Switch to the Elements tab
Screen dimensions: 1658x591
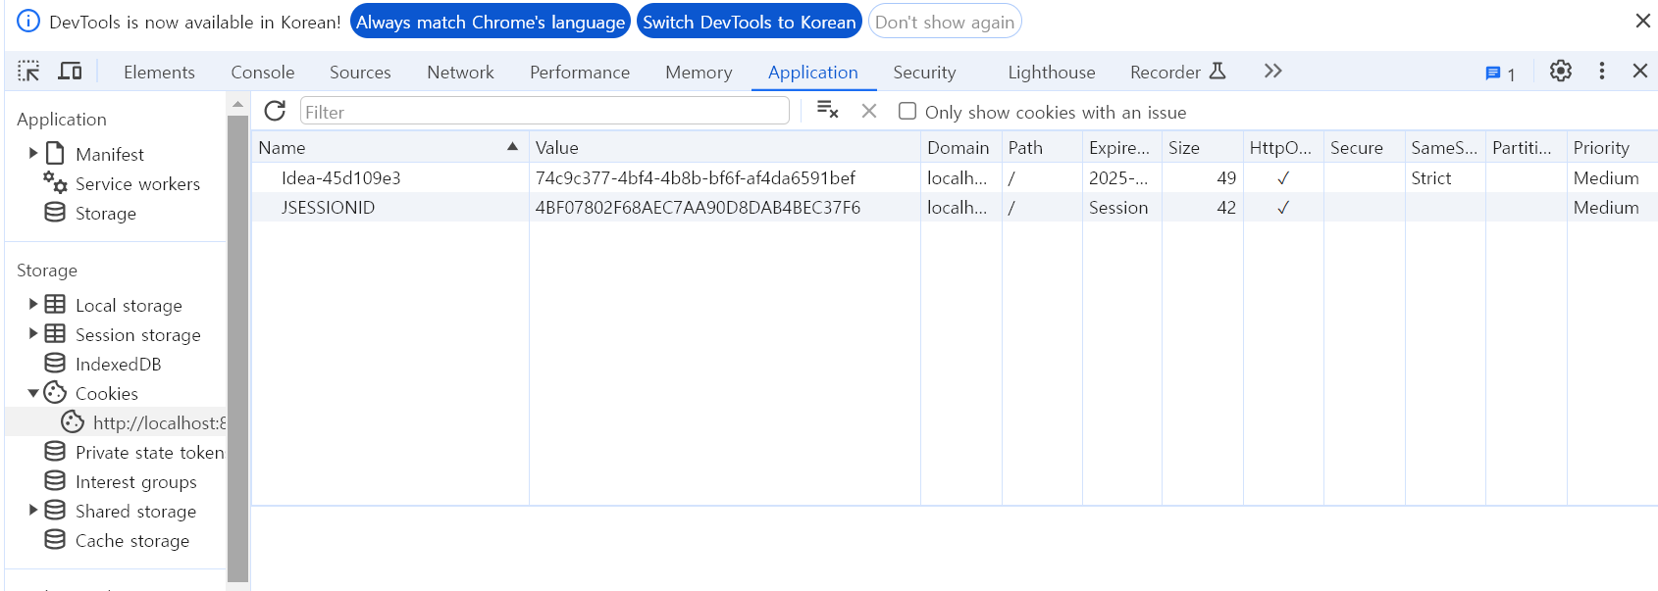[159, 72]
